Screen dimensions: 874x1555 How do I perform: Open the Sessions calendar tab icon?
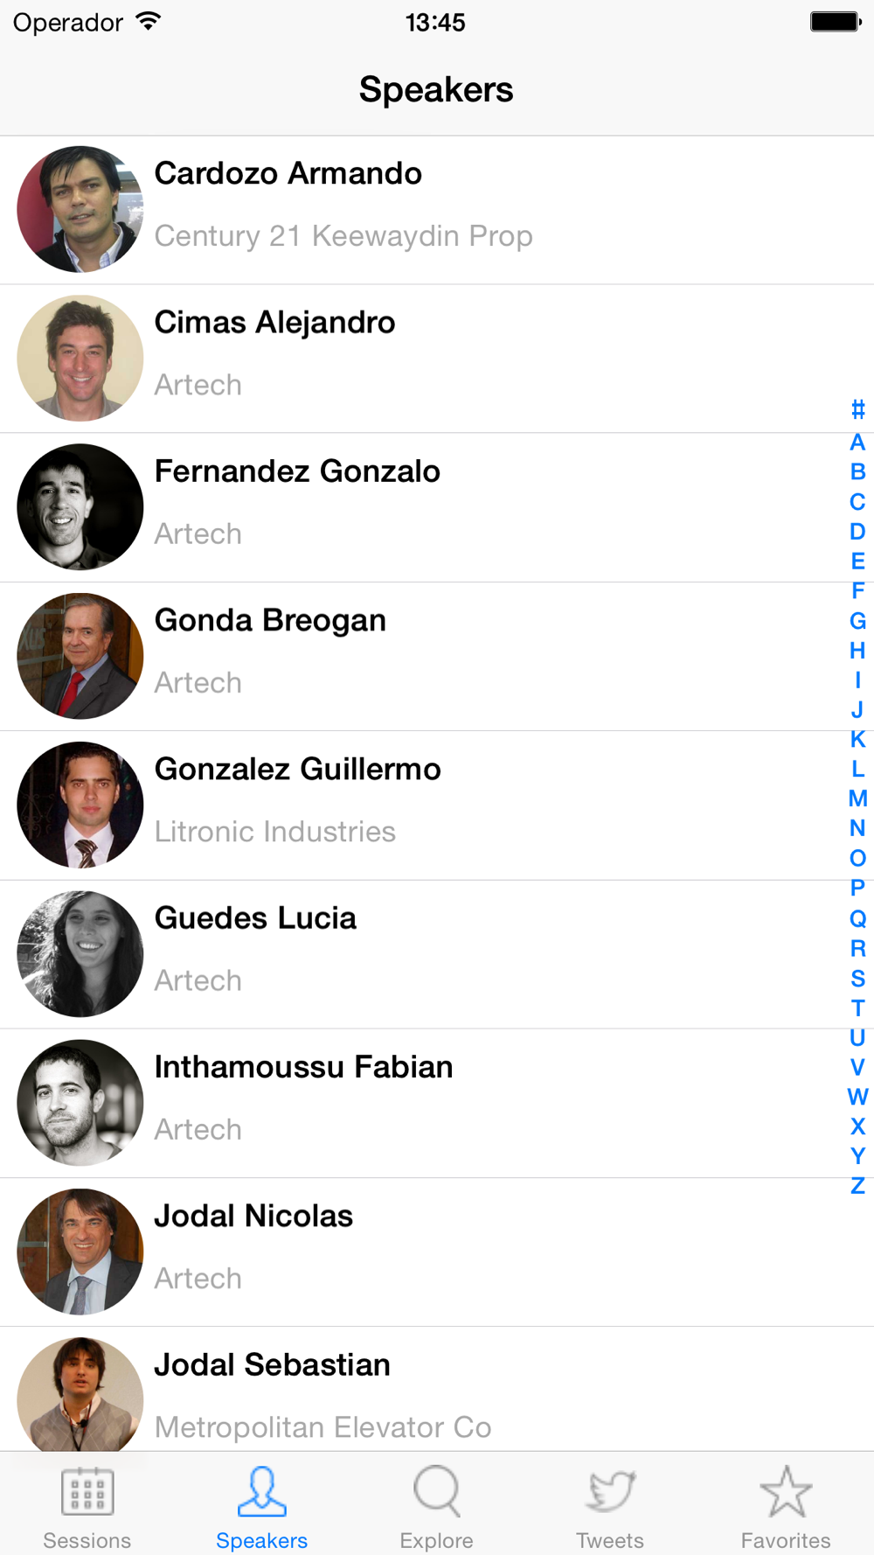tap(87, 1491)
